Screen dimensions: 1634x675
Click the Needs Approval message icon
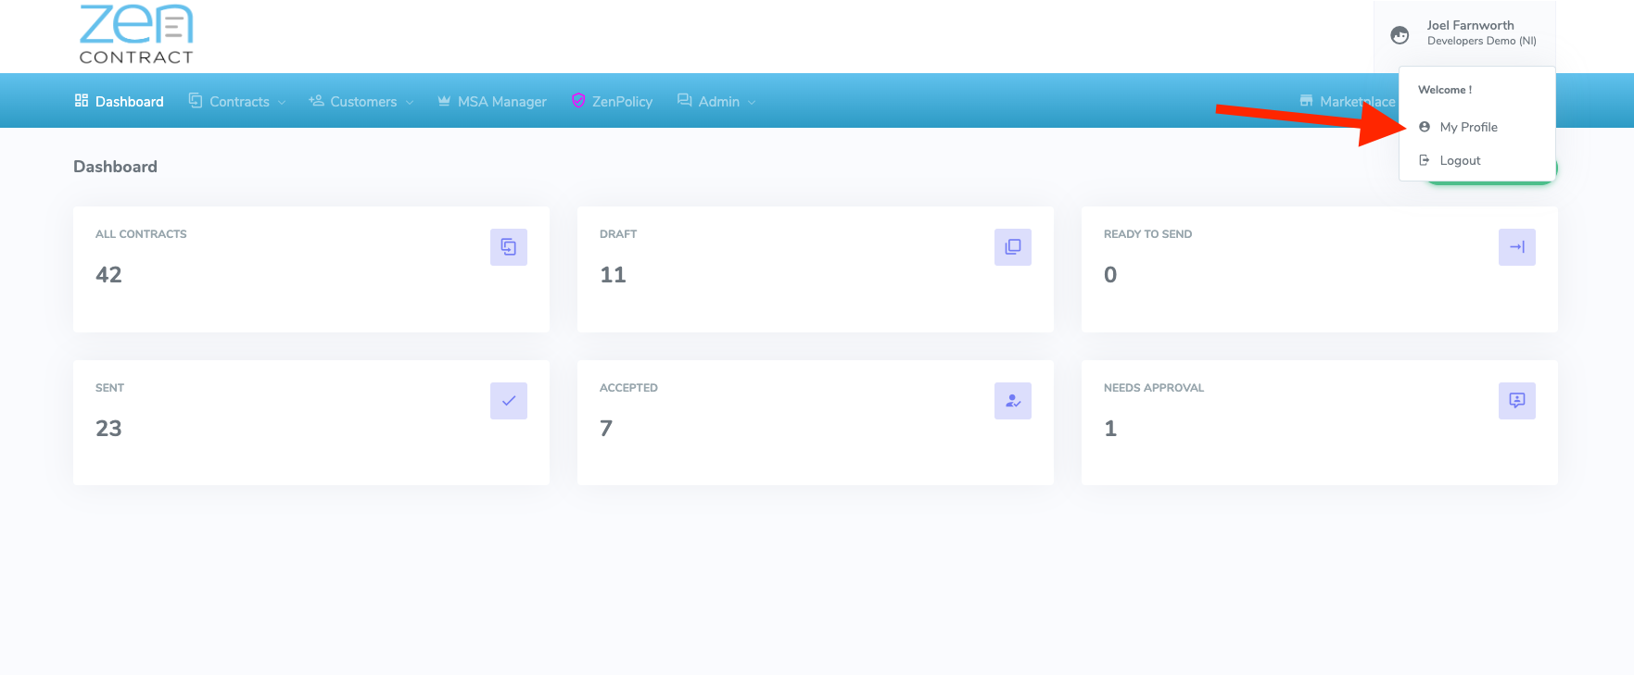(x=1516, y=401)
